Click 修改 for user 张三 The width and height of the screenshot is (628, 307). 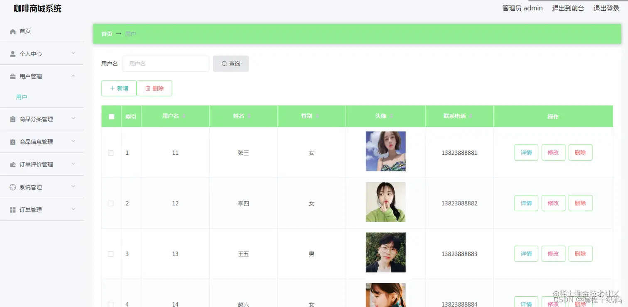coord(553,153)
